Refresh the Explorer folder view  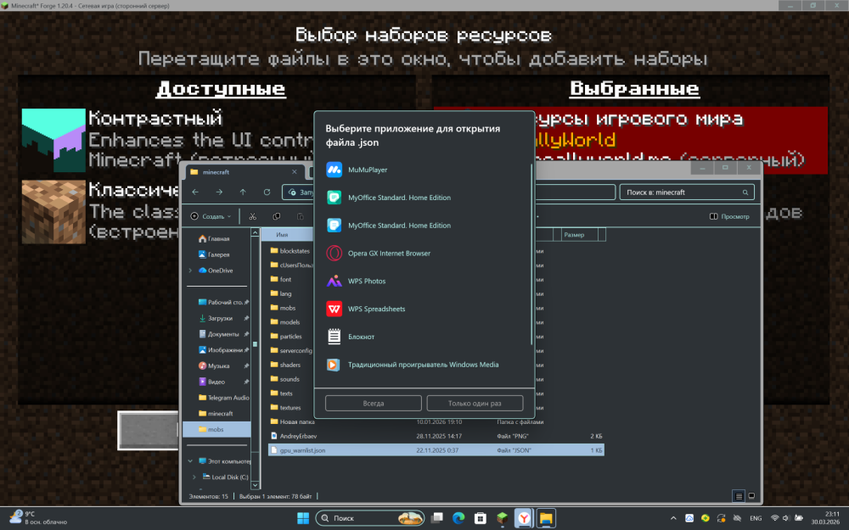pos(267,192)
